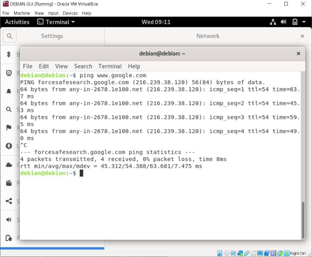The image size is (312, 257).
Task: Click the GNOME top bar network icon
Action: 273,22
